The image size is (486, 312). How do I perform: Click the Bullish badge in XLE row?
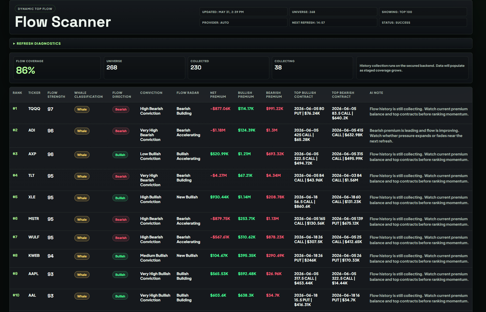120,198
